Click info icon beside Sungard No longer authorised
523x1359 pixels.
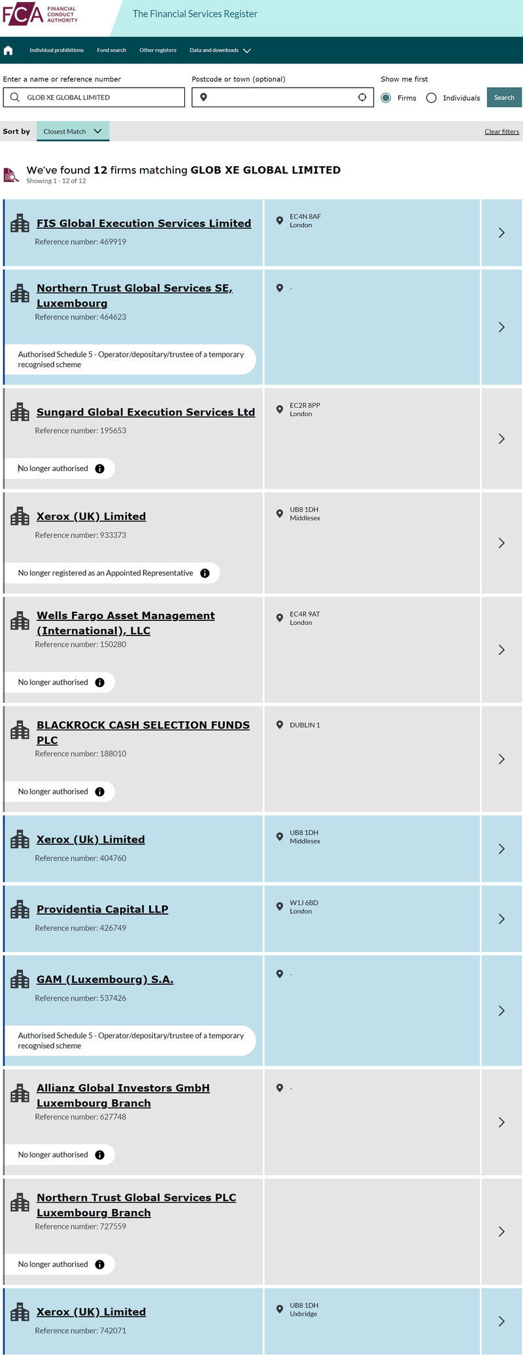[x=100, y=468]
